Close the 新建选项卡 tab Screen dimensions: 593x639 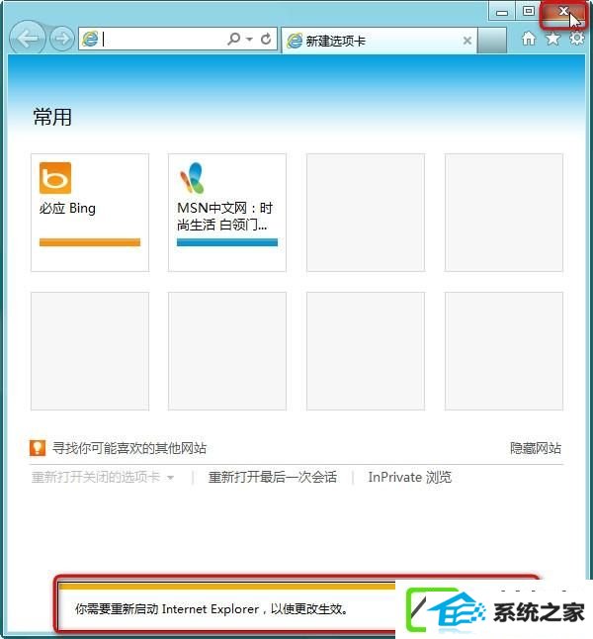click(x=467, y=41)
